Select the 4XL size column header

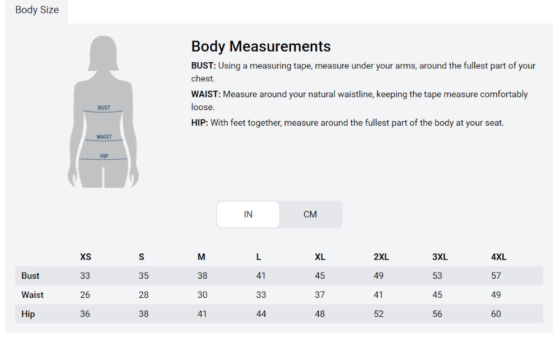coord(498,257)
